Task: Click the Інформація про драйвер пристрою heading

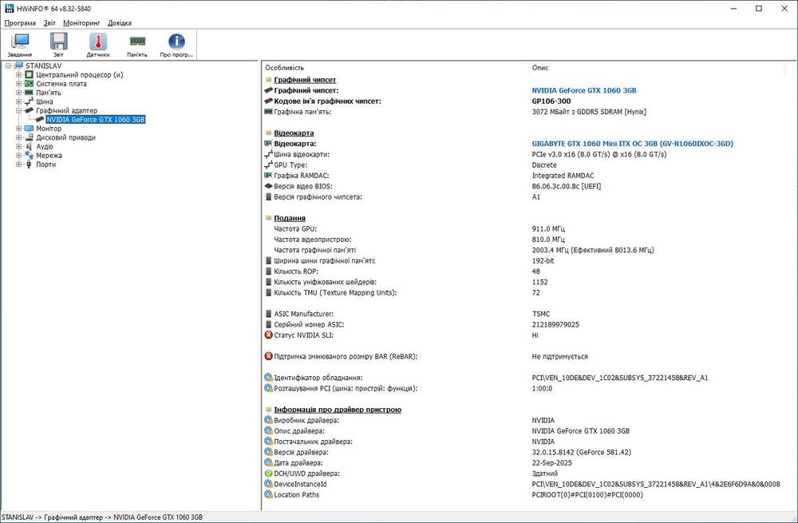Action: tap(338, 410)
